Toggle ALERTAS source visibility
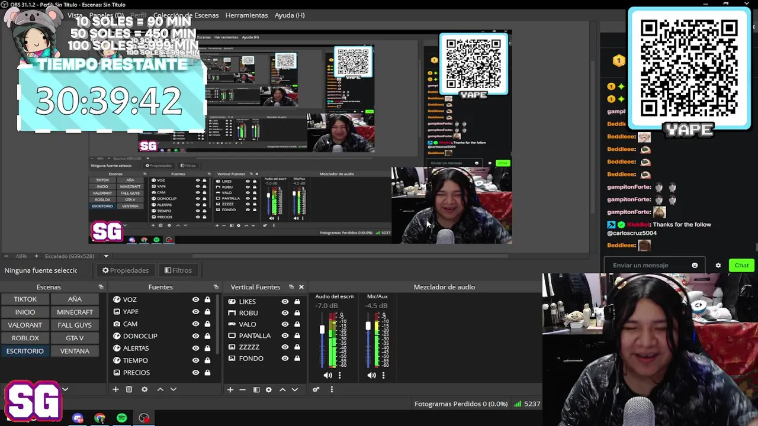The image size is (758, 426). (x=195, y=348)
